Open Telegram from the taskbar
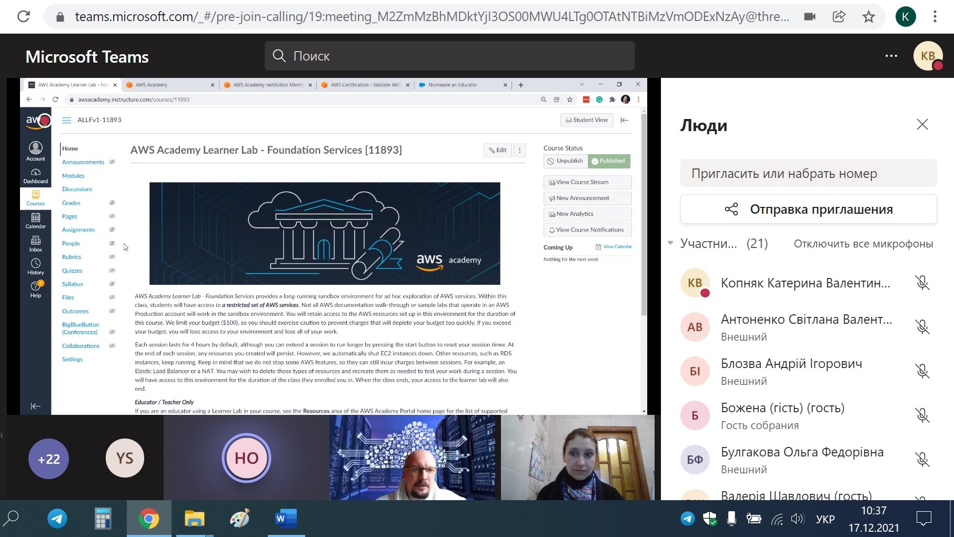The image size is (954, 537). point(57,519)
